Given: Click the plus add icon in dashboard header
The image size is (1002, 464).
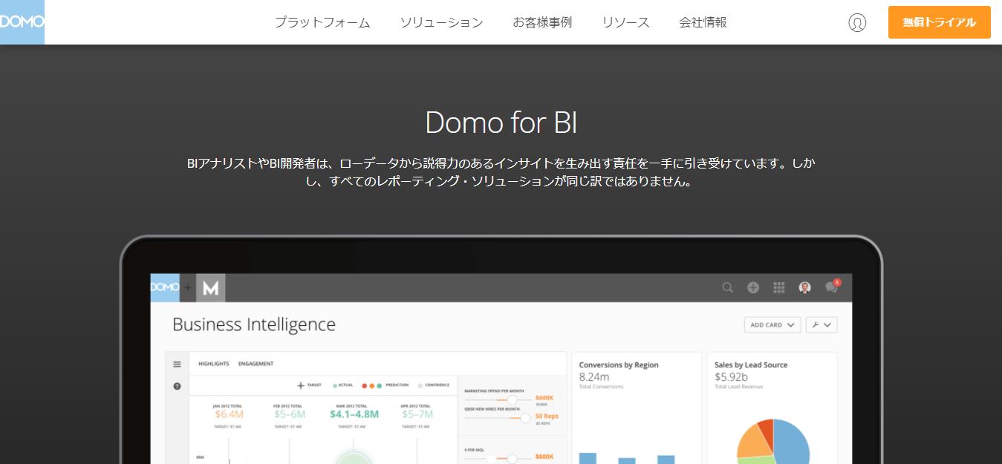Looking at the screenshot, I should 753,287.
